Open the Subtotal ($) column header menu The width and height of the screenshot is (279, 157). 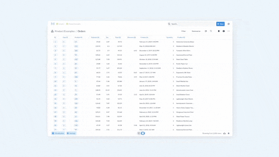[x=95, y=37]
